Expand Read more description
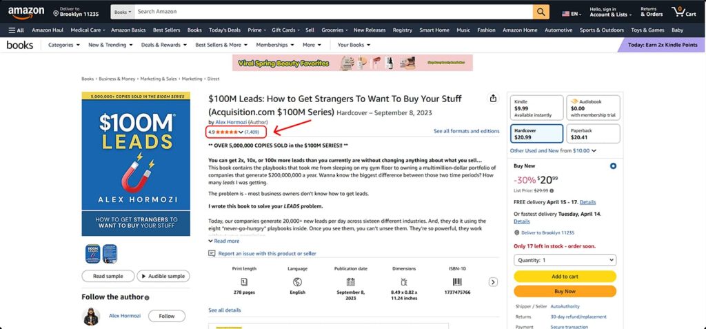 click(x=224, y=241)
